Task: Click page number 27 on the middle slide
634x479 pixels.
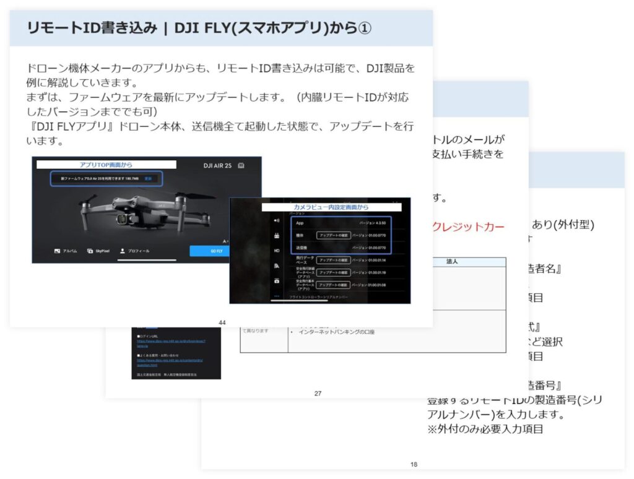Action: click(318, 394)
